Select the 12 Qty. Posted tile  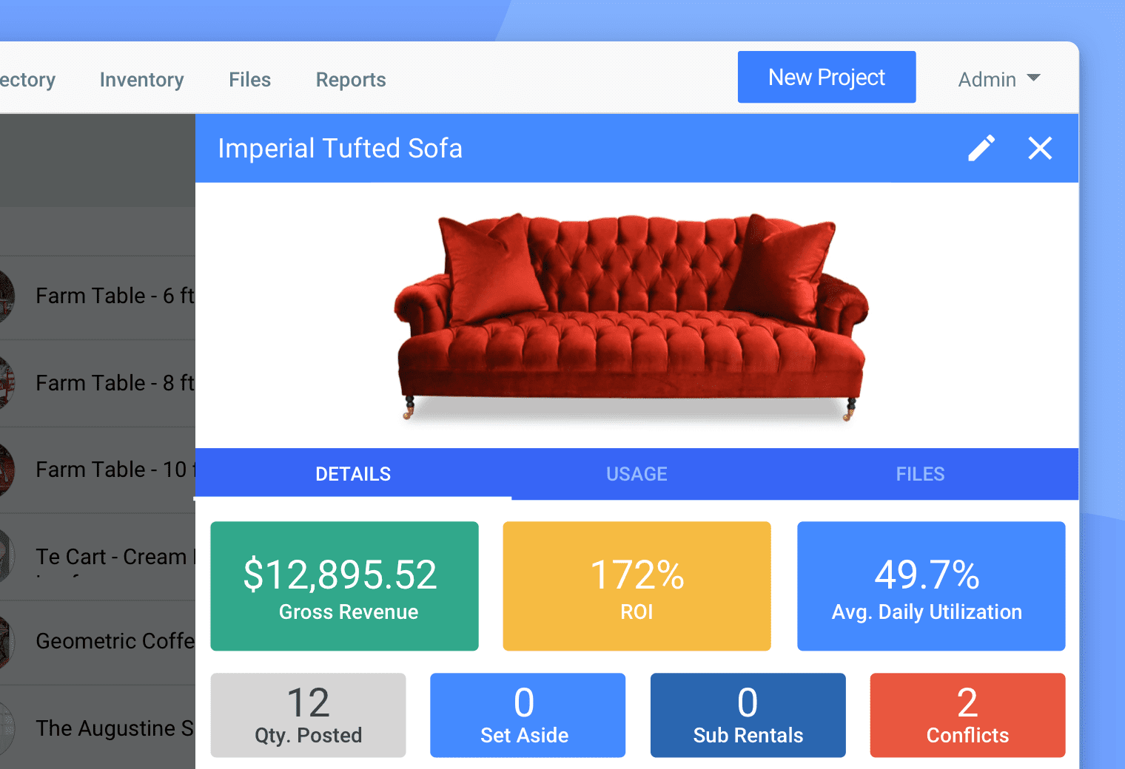308,715
